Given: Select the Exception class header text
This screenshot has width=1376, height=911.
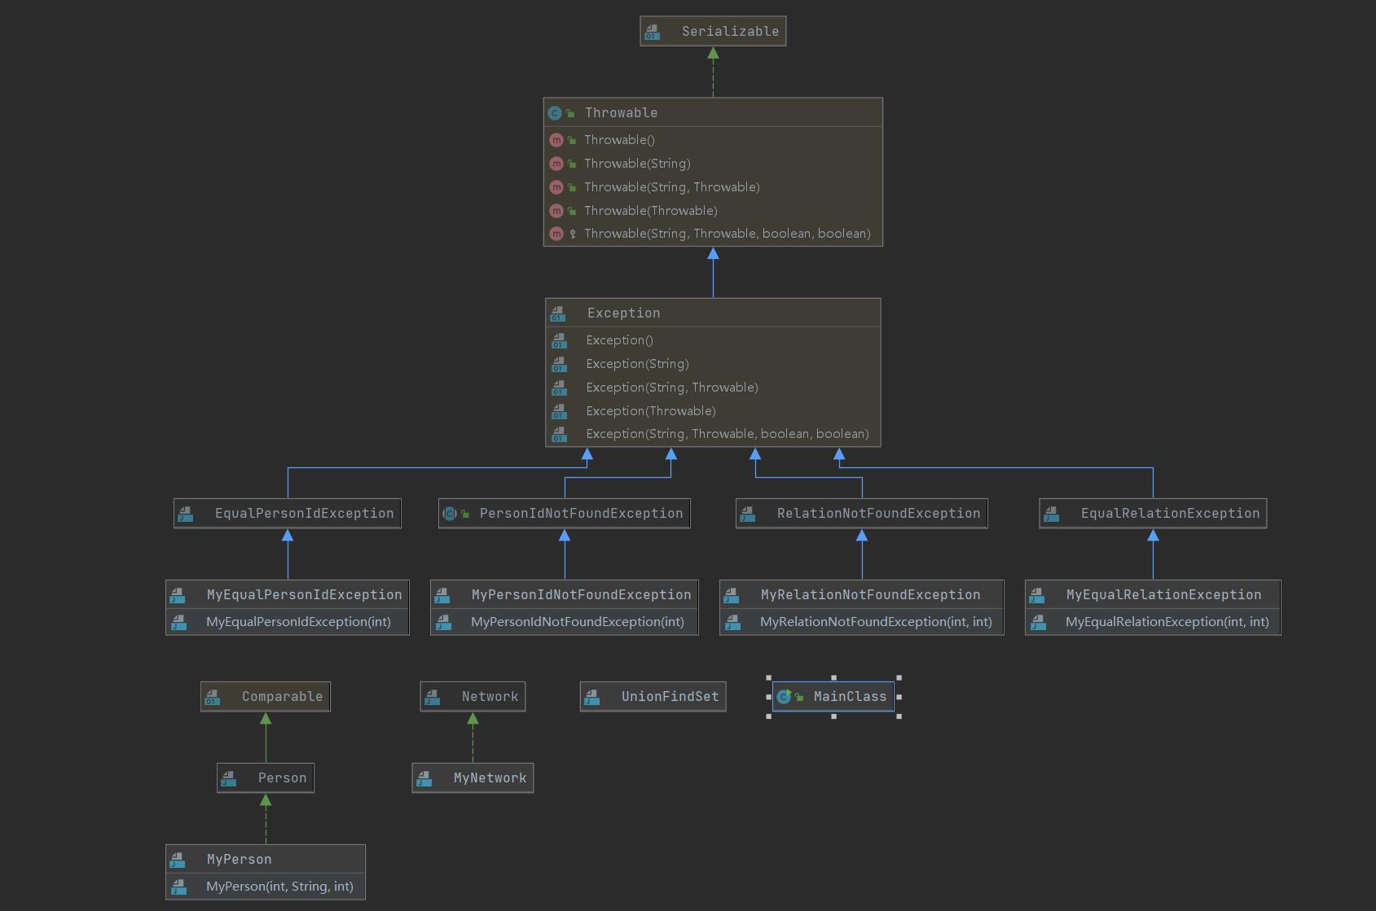Looking at the screenshot, I should click(623, 313).
